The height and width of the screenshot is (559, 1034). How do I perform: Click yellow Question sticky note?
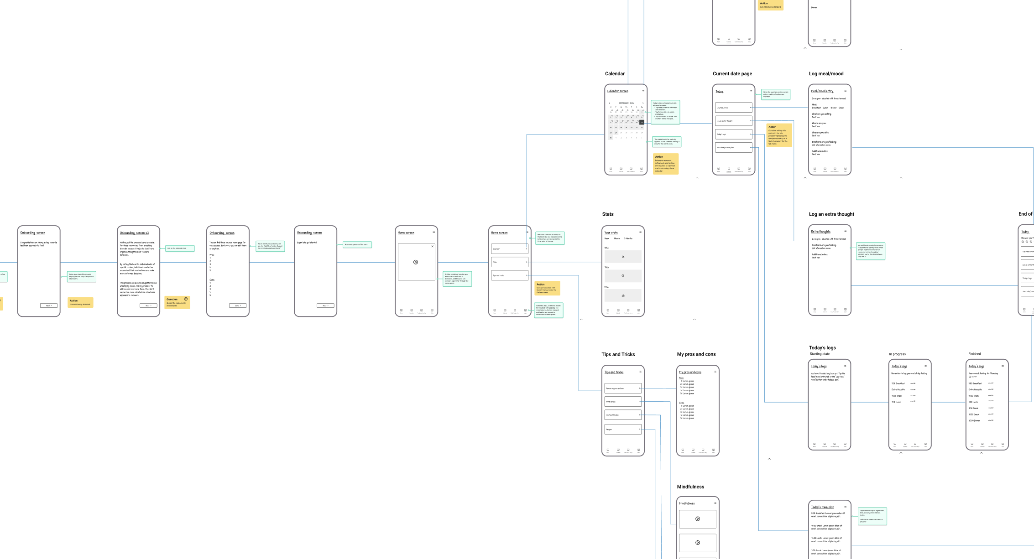pyautogui.click(x=177, y=302)
